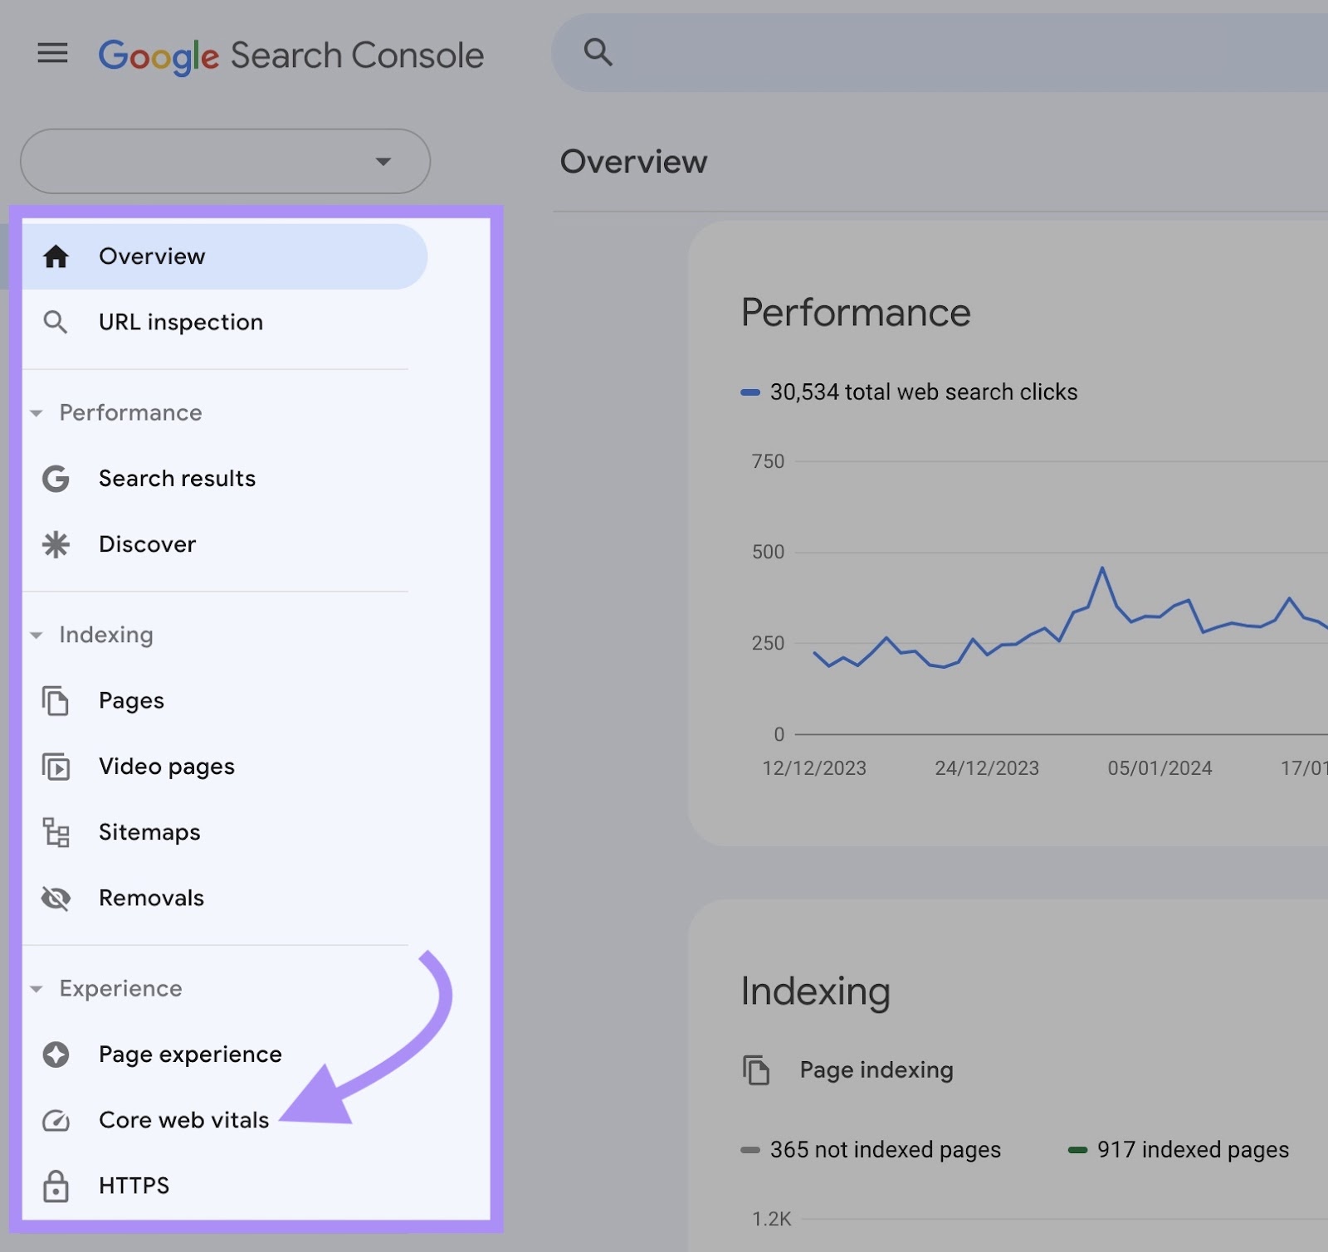
Task: Click the Page indexing icon in Indexing card
Action: (x=757, y=1069)
